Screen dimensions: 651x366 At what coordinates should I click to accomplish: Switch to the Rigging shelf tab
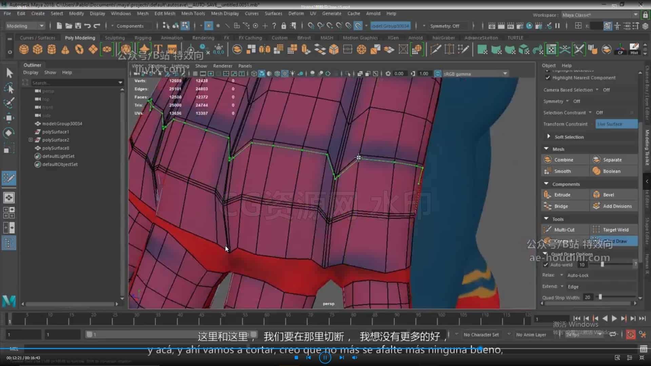point(143,38)
